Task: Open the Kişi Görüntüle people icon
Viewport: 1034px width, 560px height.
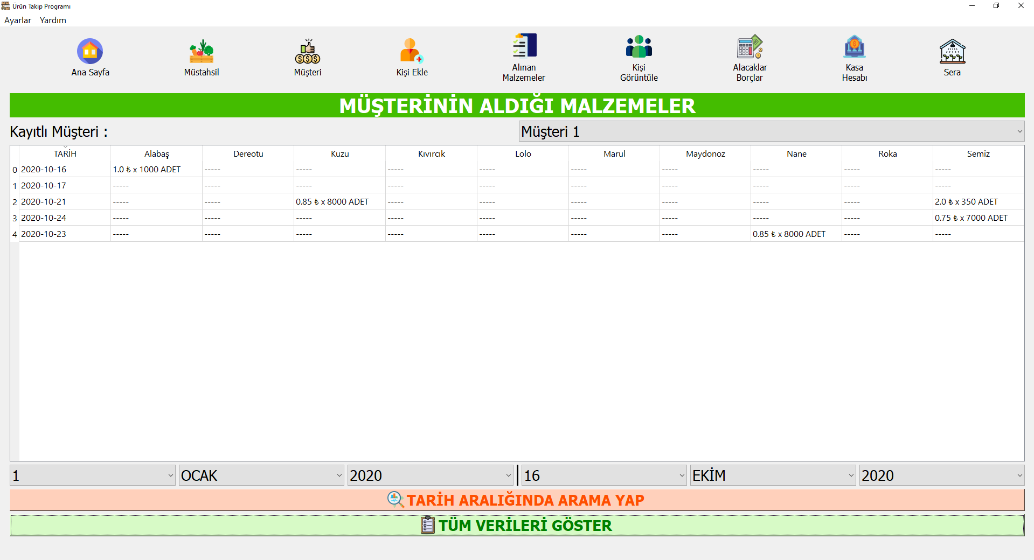Action: 639,47
